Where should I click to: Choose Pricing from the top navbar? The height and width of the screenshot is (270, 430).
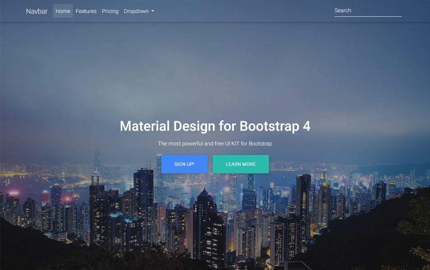pyautogui.click(x=110, y=11)
